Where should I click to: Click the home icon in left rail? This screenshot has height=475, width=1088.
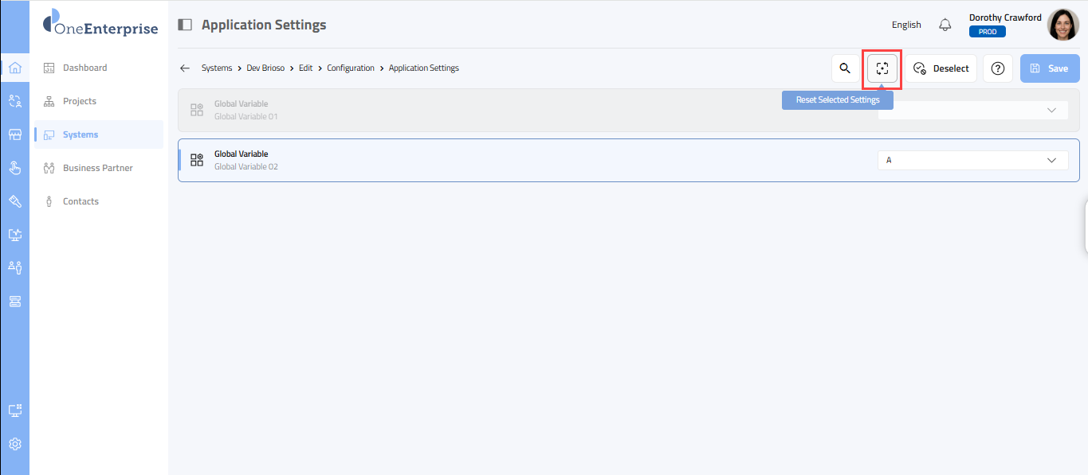point(14,68)
